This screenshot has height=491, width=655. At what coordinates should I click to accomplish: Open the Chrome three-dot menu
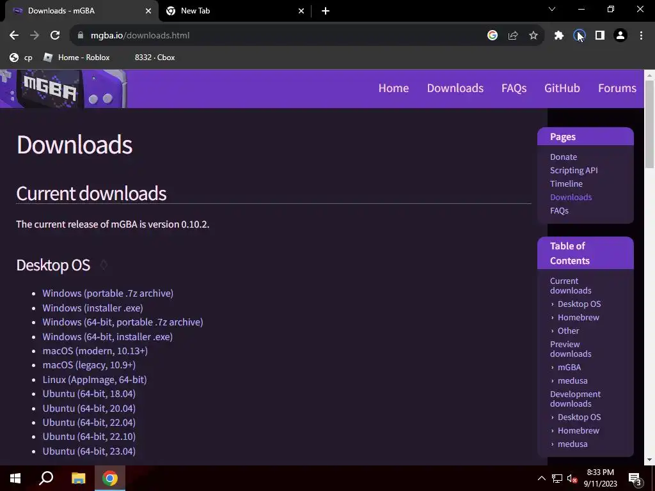pyautogui.click(x=641, y=36)
